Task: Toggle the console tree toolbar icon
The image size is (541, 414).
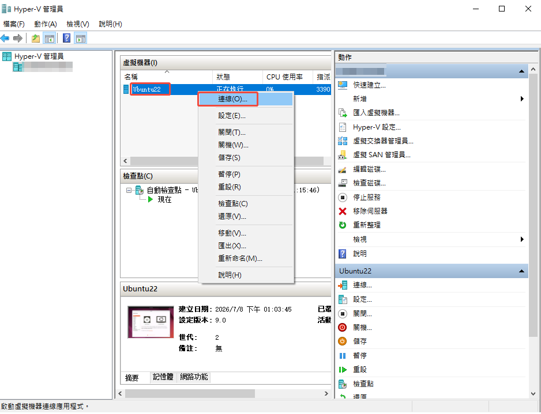Action: point(50,38)
